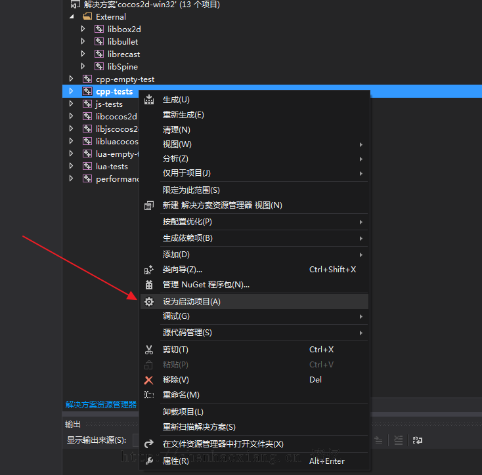482x475 pixels.
Task: Click the libbox2d project icon
Action: [99, 29]
